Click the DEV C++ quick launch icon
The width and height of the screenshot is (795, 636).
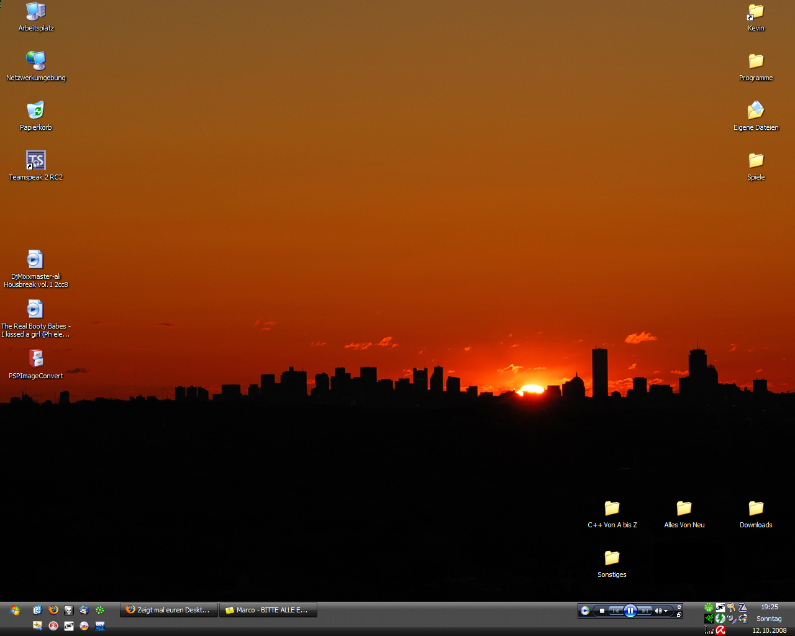[x=100, y=626]
